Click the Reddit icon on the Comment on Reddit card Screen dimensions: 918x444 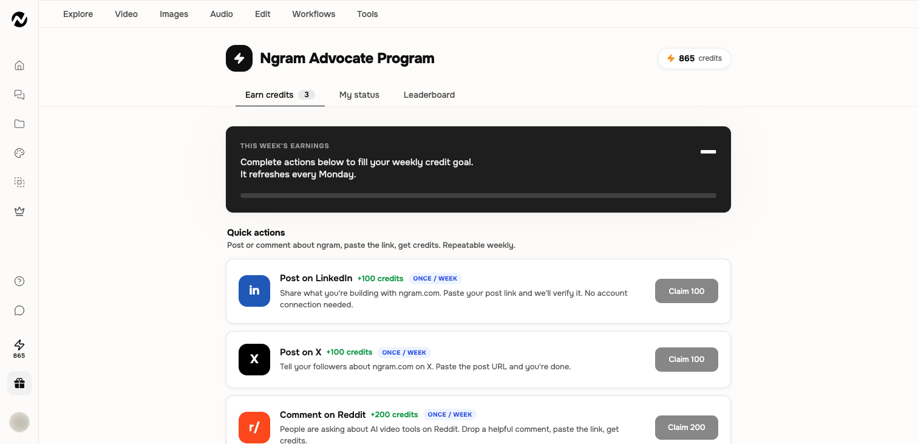(x=254, y=428)
